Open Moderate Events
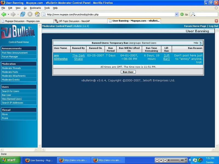The height and width of the screenshot is (164, 219). 11,80
